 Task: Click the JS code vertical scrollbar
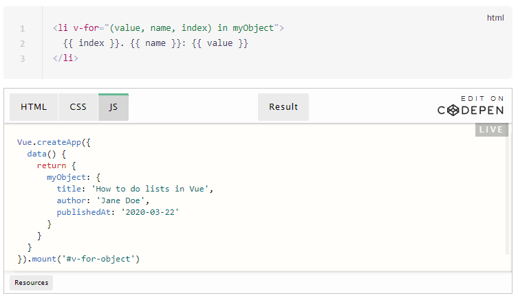point(508,194)
